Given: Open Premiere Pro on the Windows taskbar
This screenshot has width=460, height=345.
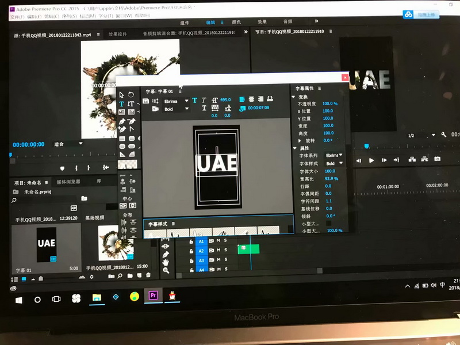Looking at the screenshot, I should pyautogui.click(x=153, y=295).
